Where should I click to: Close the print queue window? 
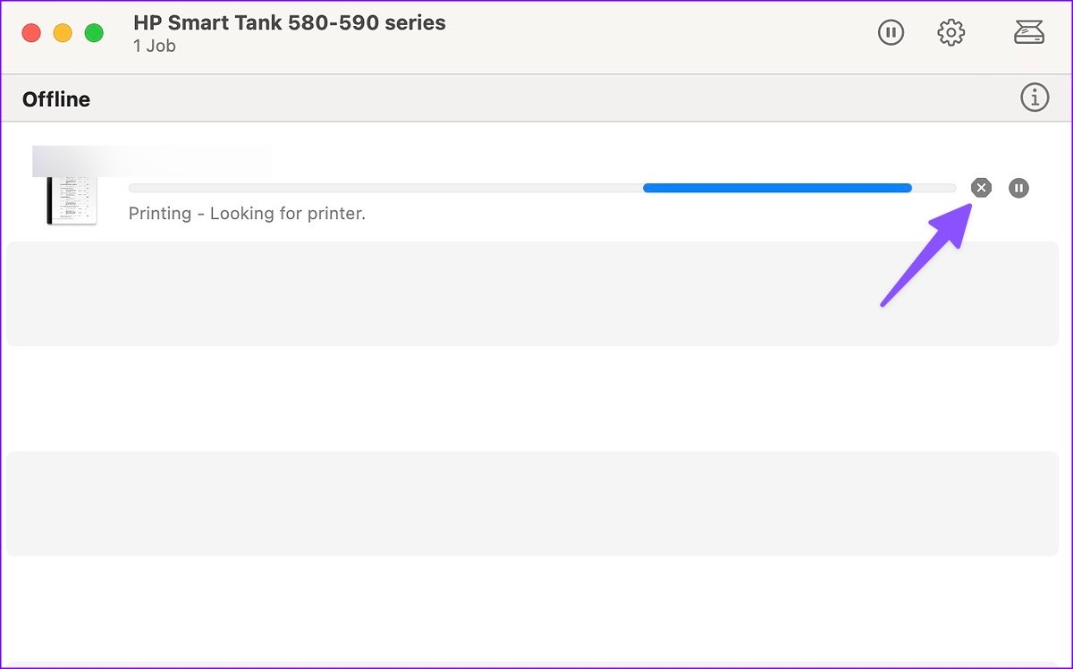click(x=31, y=33)
